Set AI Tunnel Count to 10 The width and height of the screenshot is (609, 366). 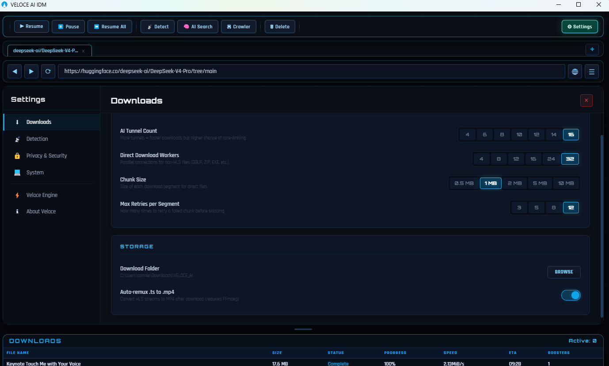pos(519,135)
